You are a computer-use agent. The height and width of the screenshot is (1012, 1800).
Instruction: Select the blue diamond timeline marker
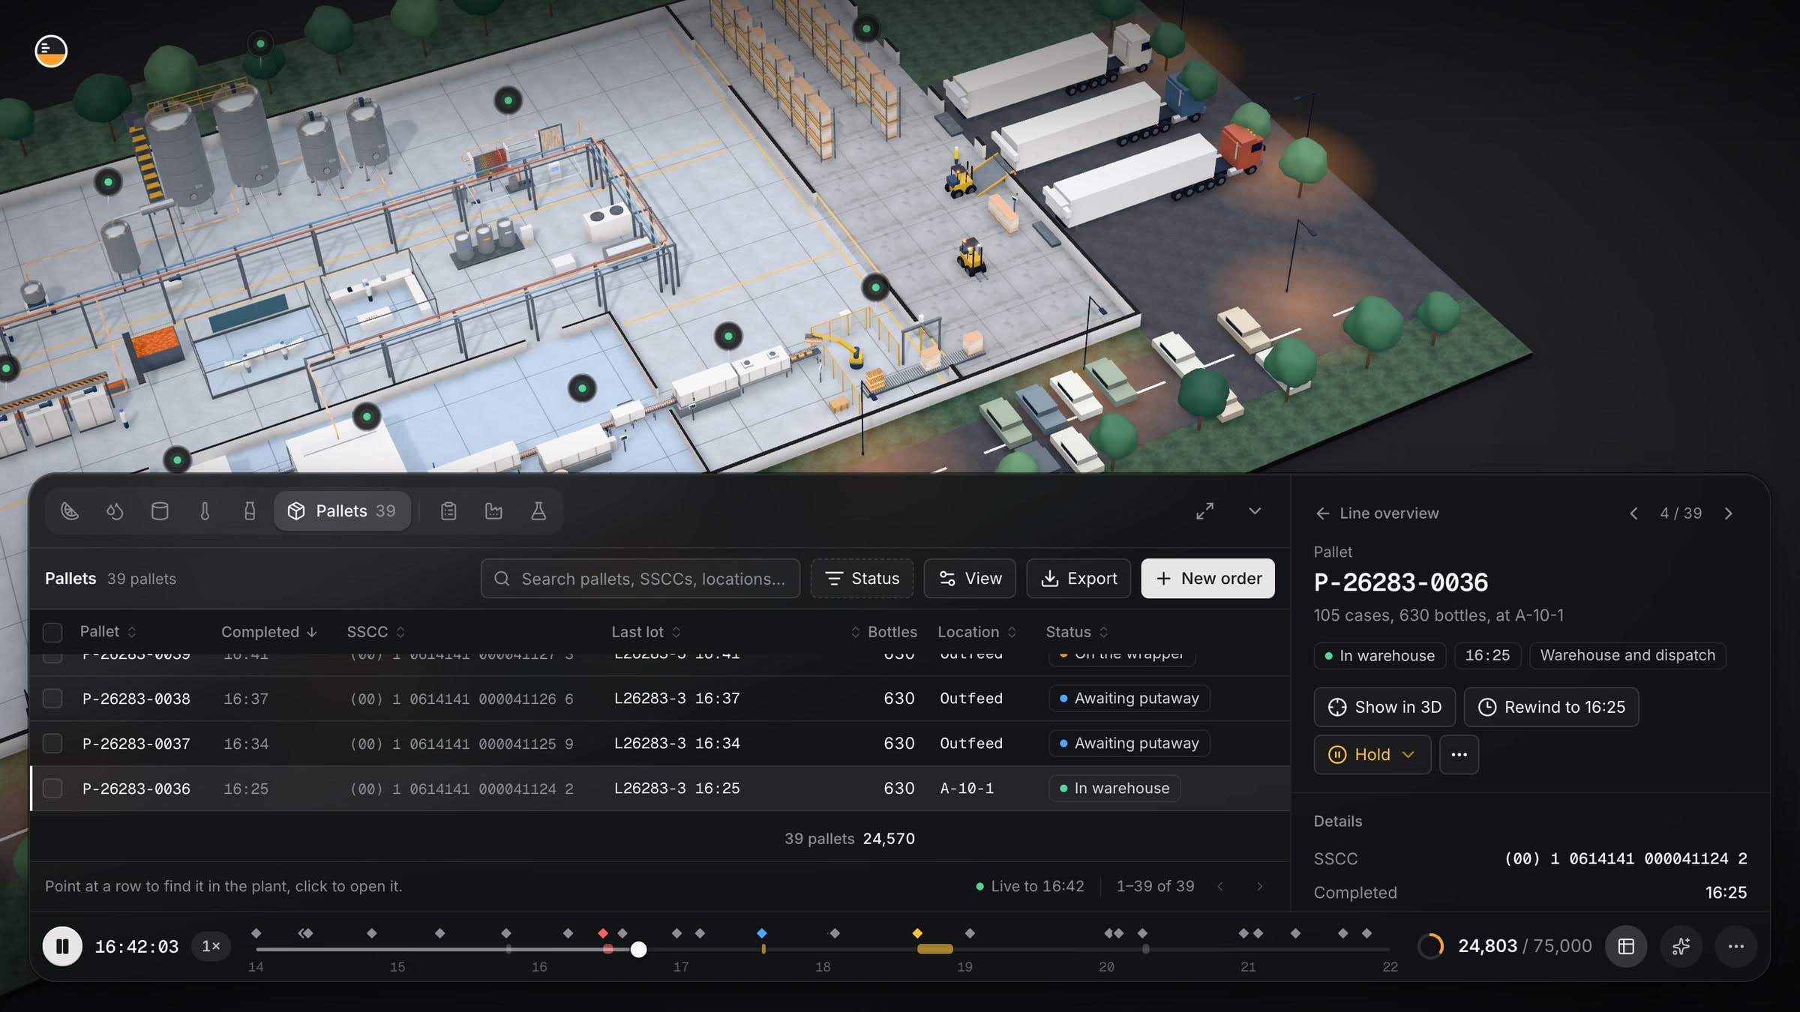point(762,933)
